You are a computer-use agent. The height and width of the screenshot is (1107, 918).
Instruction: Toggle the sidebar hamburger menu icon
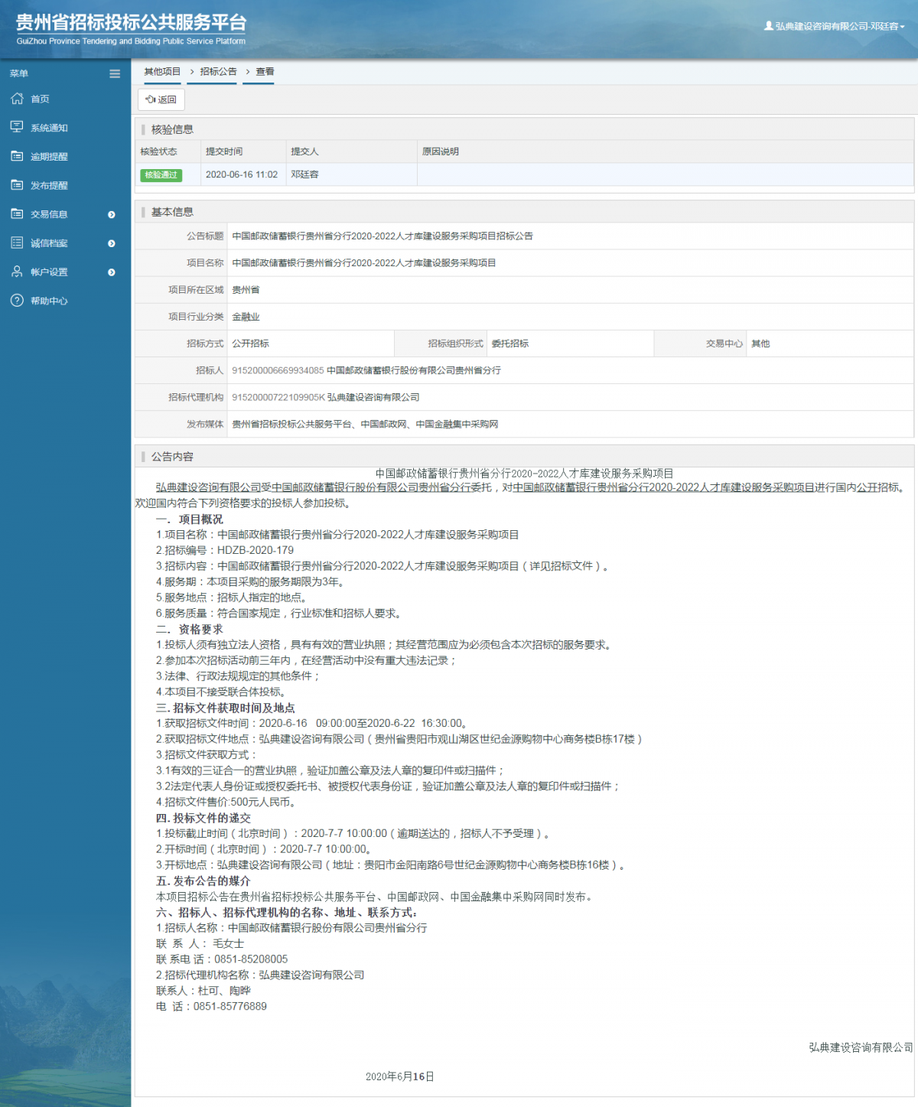point(115,74)
